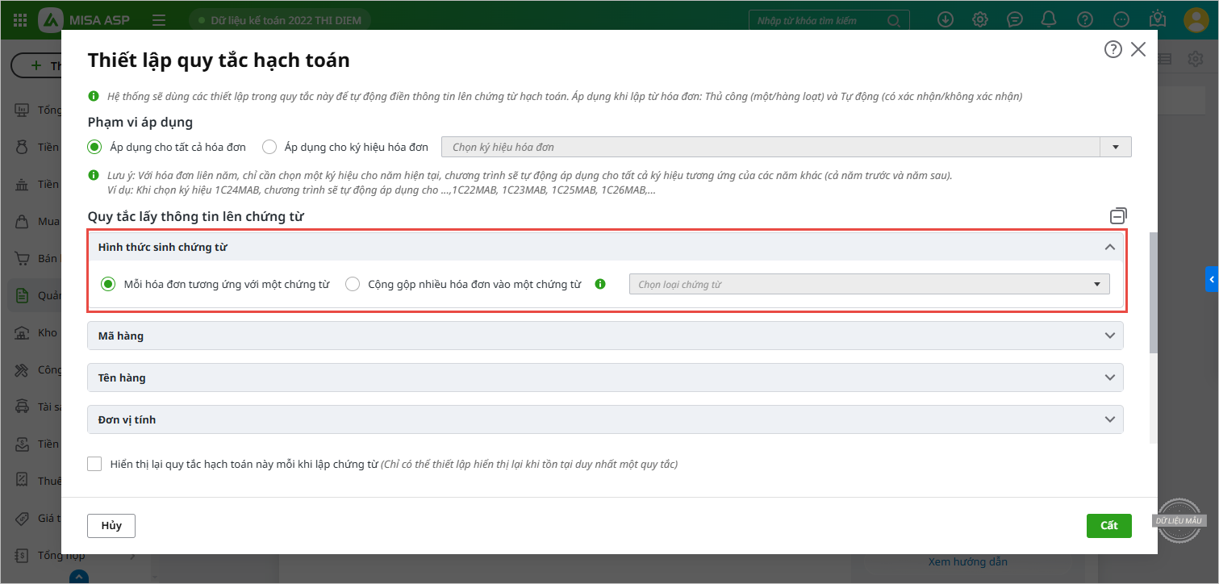
Task: Click the 'Hủy' cancel button
Action: pyautogui.click(x=111, y=525)
